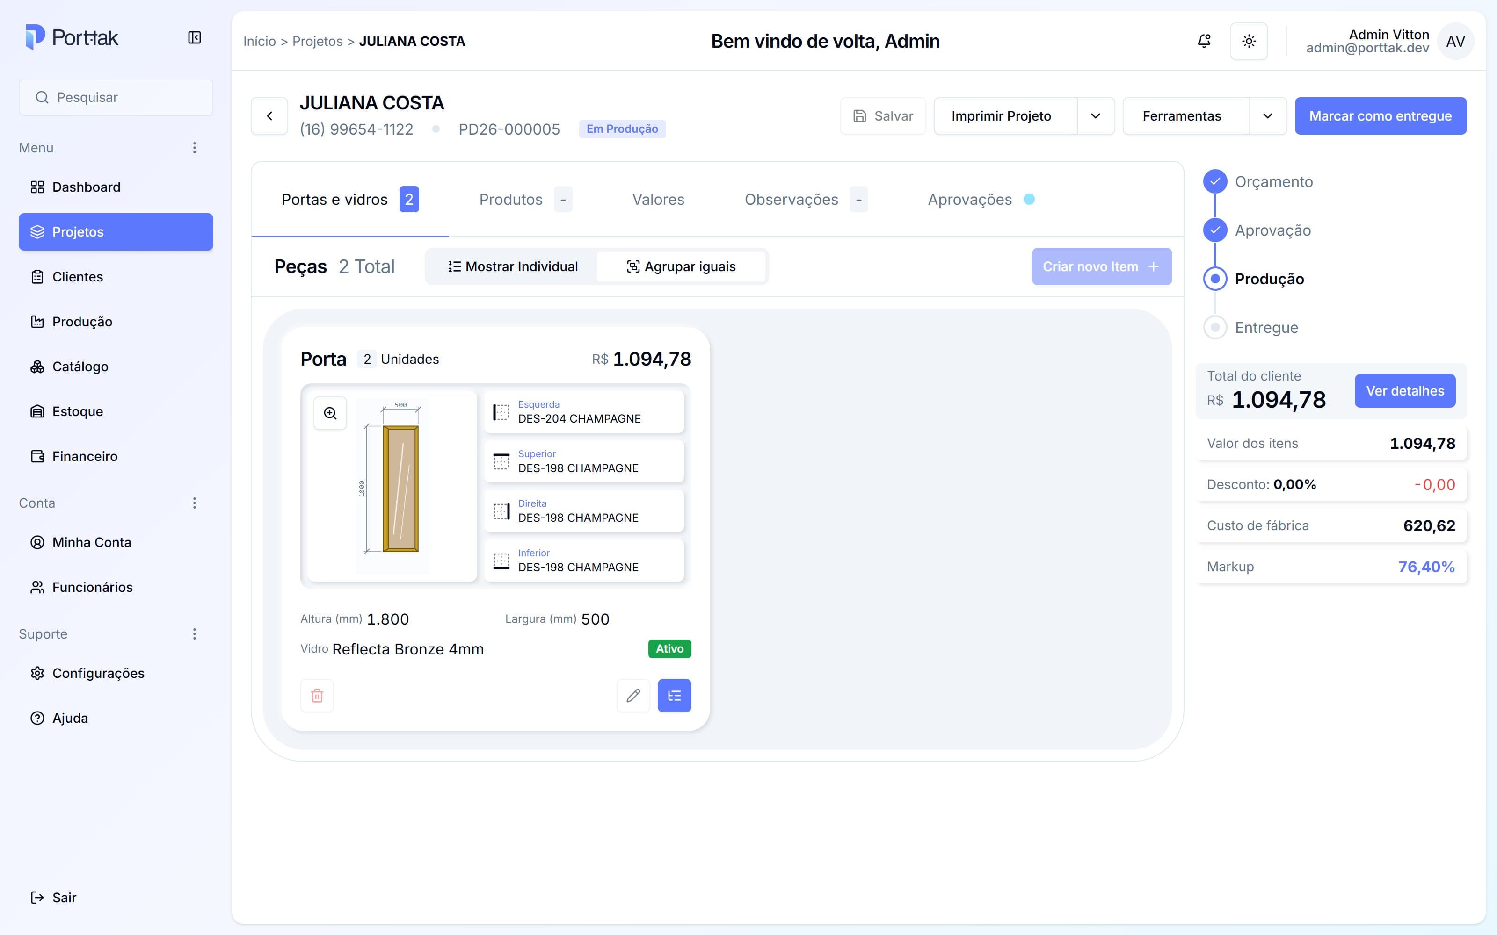Open Conta section options dots
Image resolution: width=1497 pixels, height=935 pixels.
pyautogui.click(x=194, y=503)
